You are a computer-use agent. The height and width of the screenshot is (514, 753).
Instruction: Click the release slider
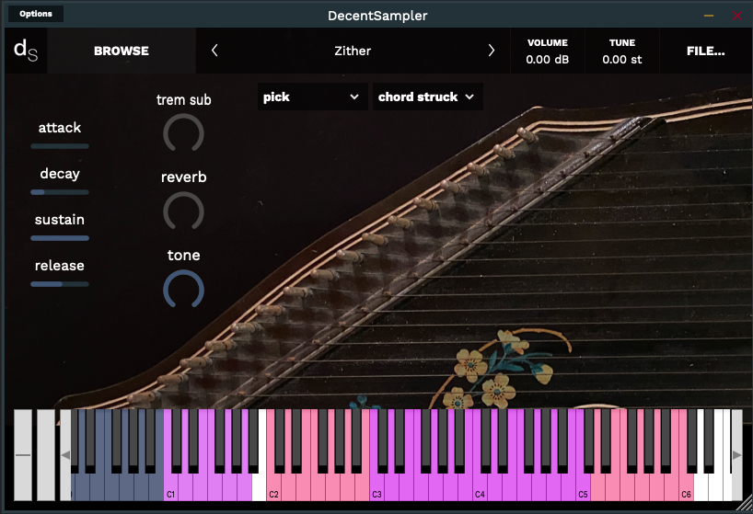[60, 284]
